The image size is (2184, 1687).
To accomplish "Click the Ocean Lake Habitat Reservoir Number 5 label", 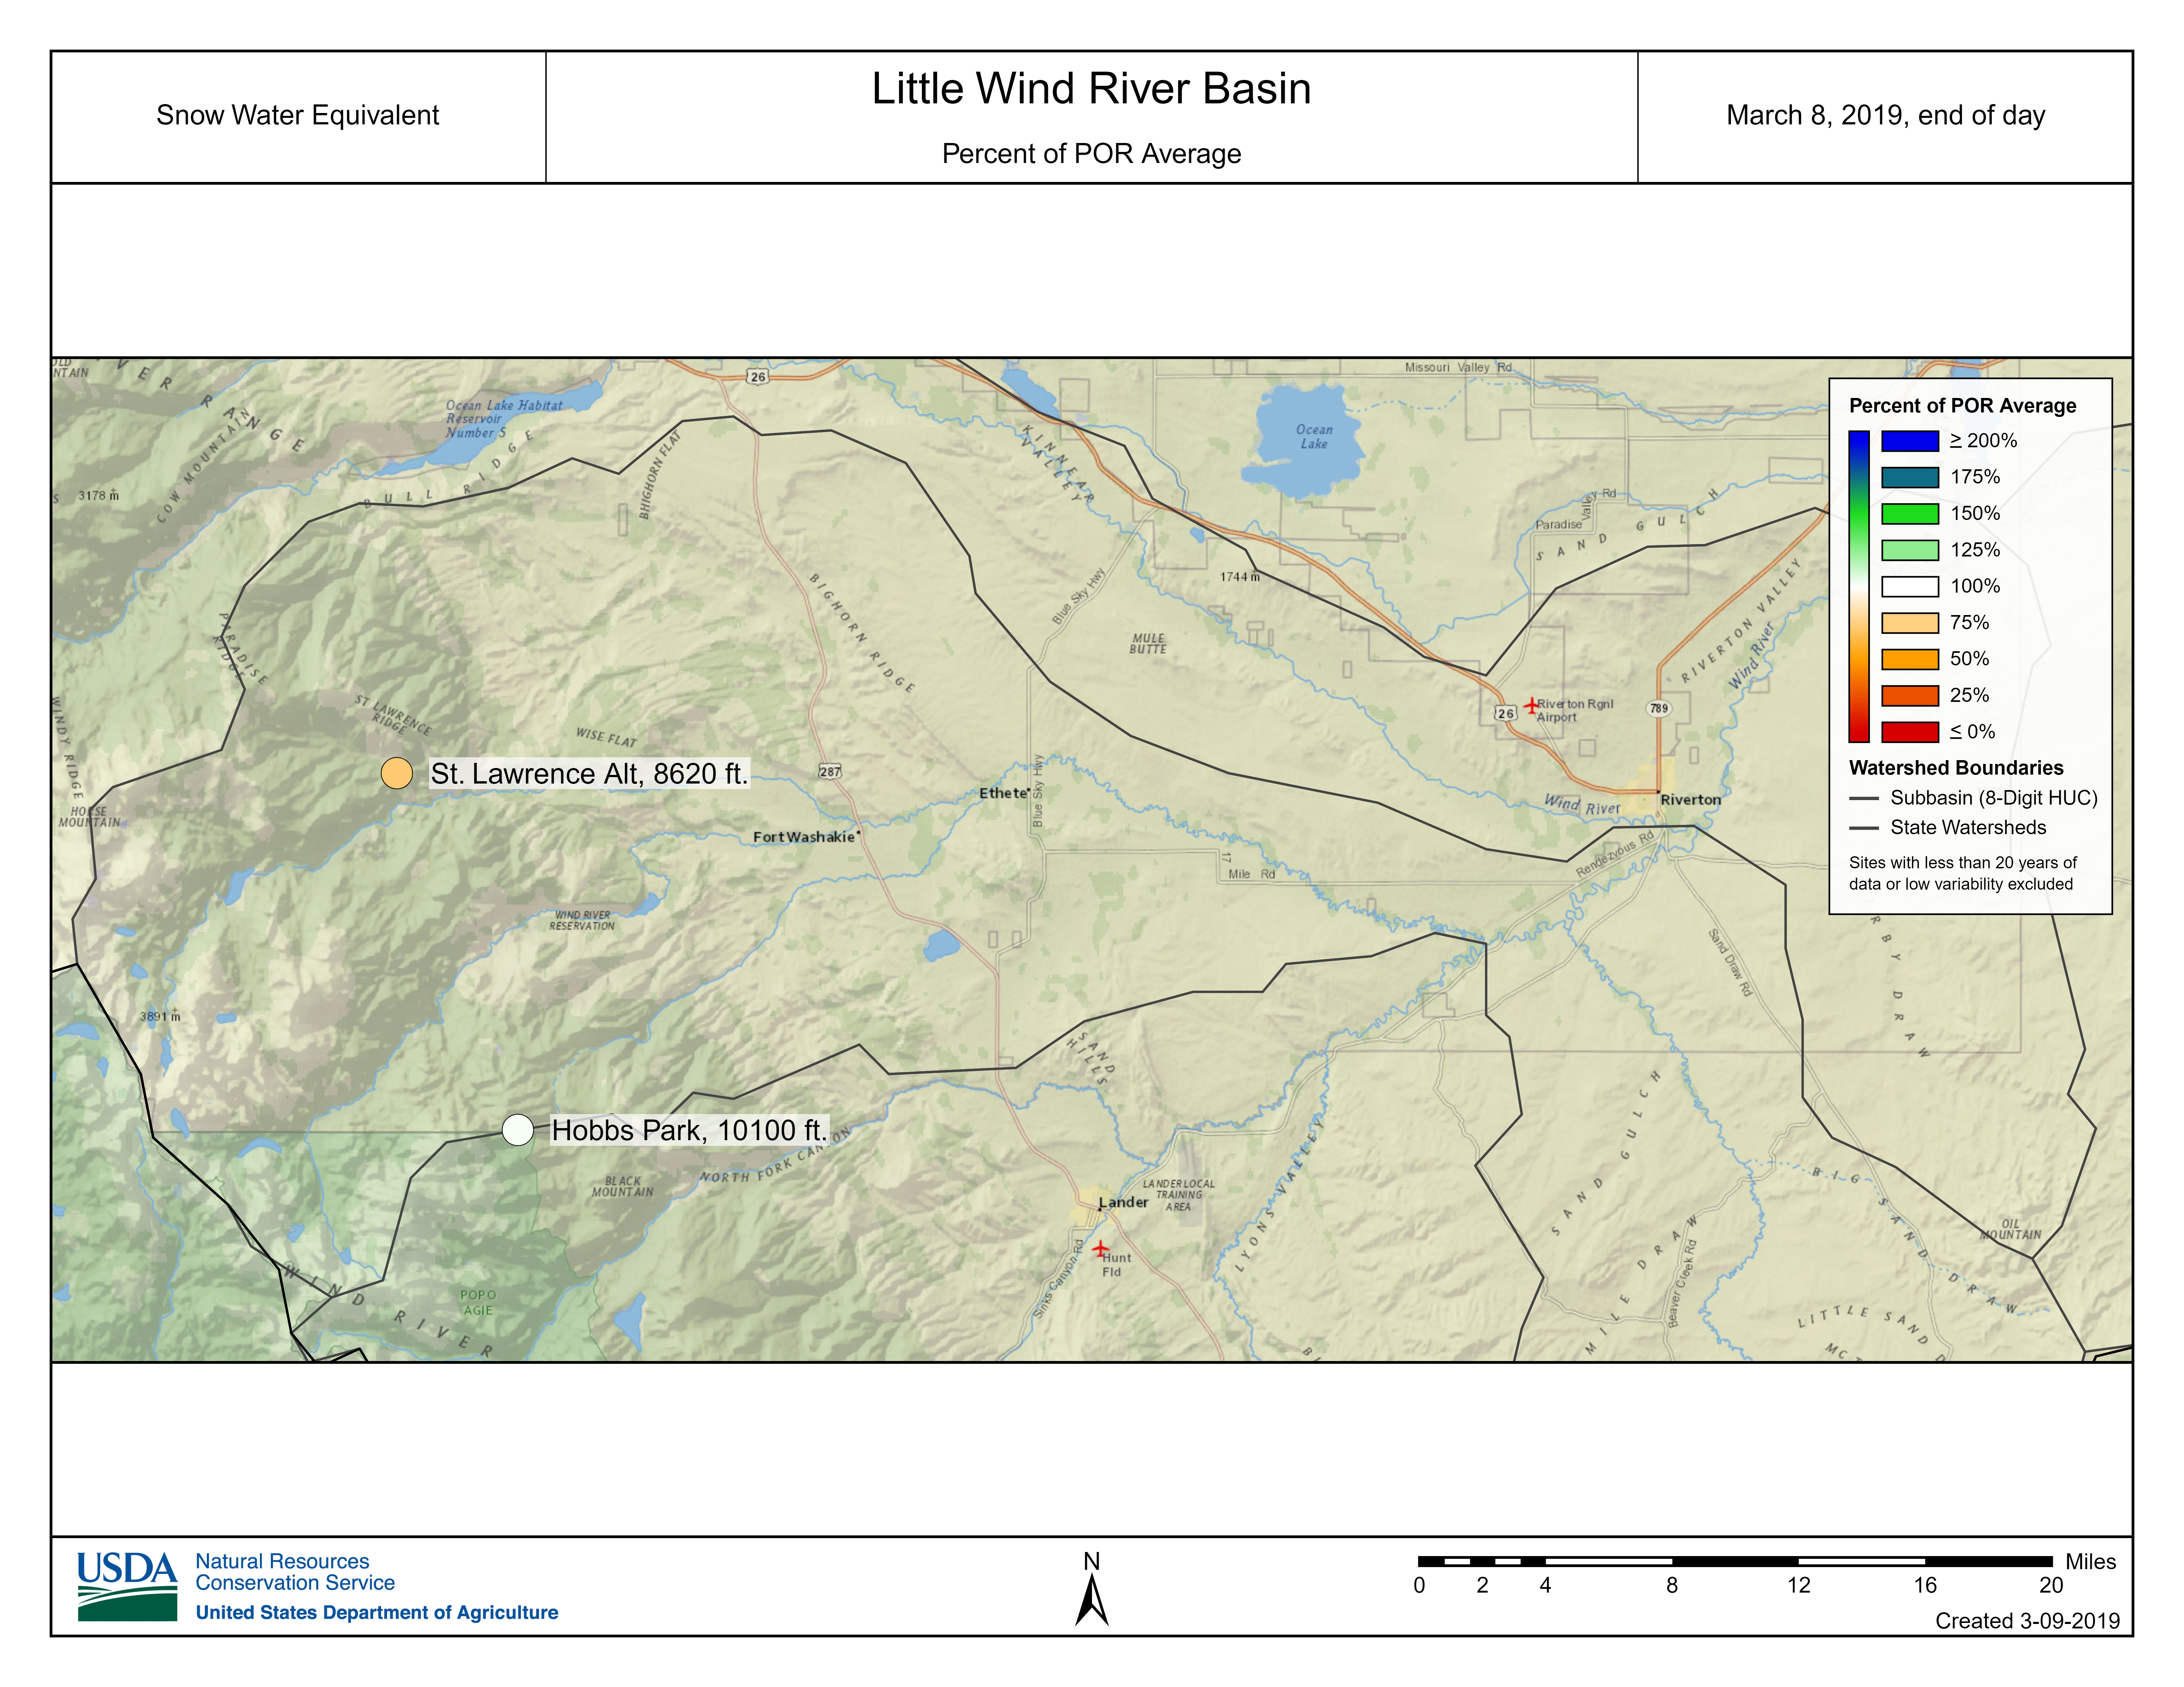I will click(504, 419).
